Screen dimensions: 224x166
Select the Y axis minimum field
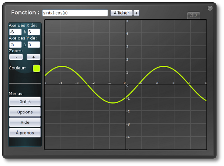[x=15, y=45]
